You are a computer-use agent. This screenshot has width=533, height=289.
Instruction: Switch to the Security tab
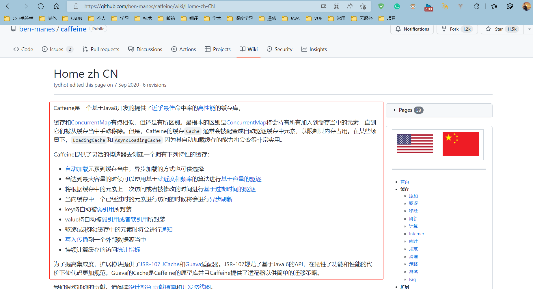coord(279,49)
